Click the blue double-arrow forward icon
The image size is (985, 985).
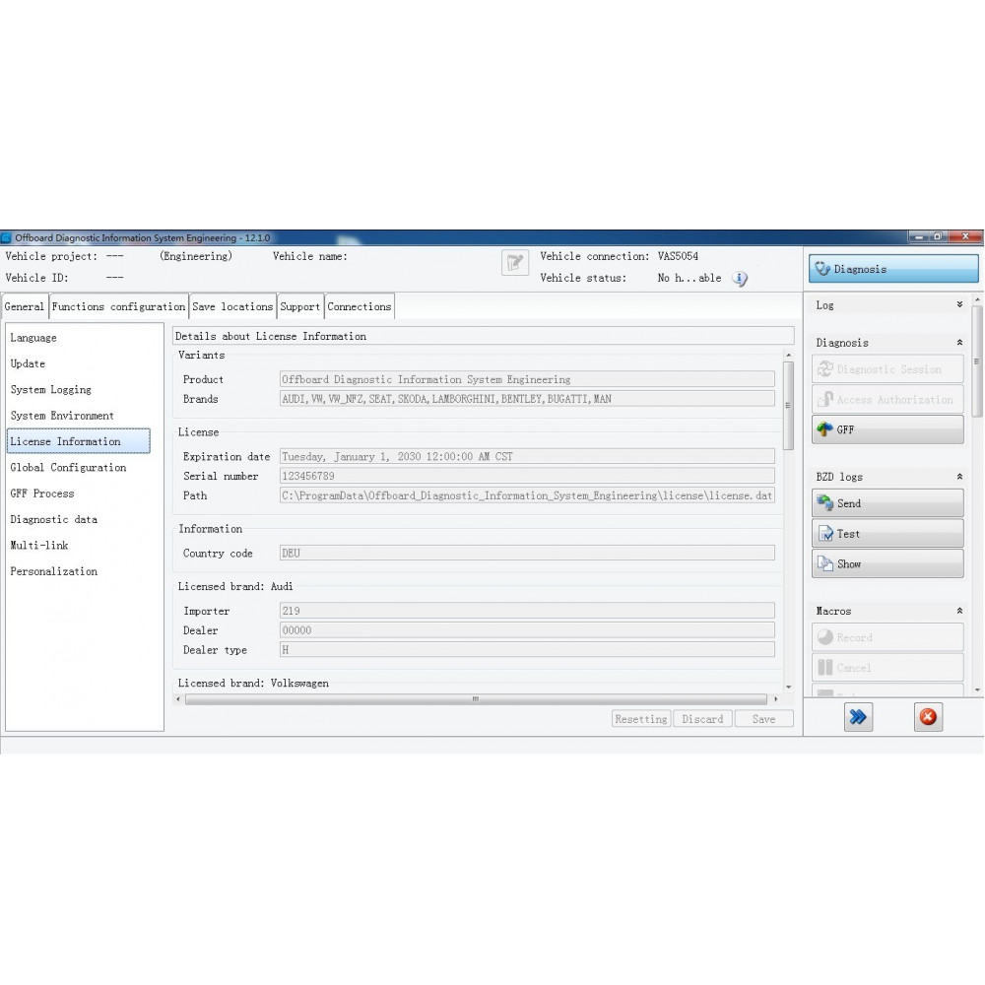(858, 718)
